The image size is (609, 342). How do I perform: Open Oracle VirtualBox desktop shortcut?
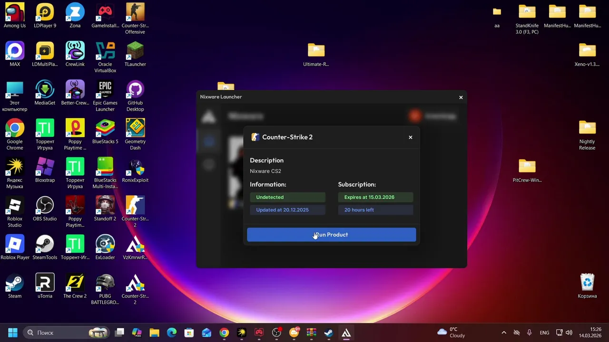pyautogui.click(x=105, y=57)
